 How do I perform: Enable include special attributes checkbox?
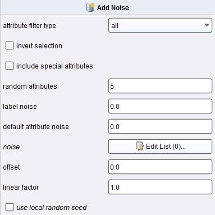point(10,66)
